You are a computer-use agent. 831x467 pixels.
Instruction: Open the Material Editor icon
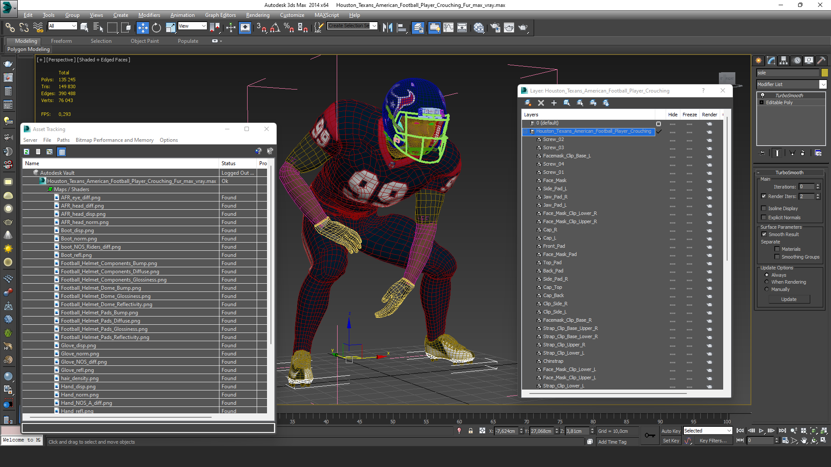[x=479, y=28]
